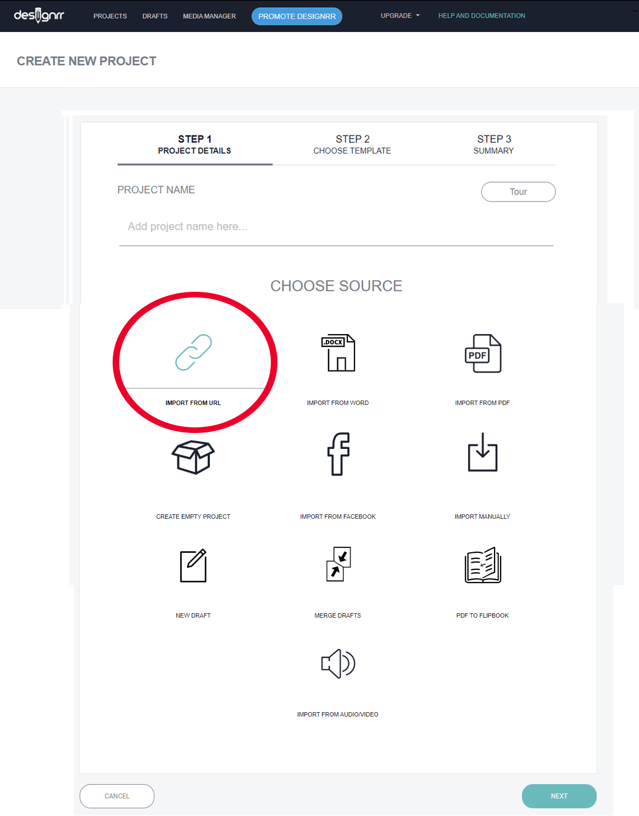Screen dimensions: 639x816
Task: Choose the Import from Word DOCX icon
Action: click(338, 353)
